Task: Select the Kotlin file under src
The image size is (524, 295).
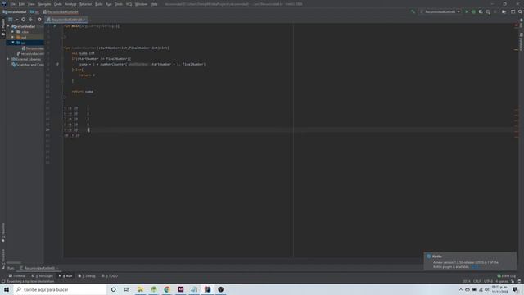Action: tap(33, 48)
